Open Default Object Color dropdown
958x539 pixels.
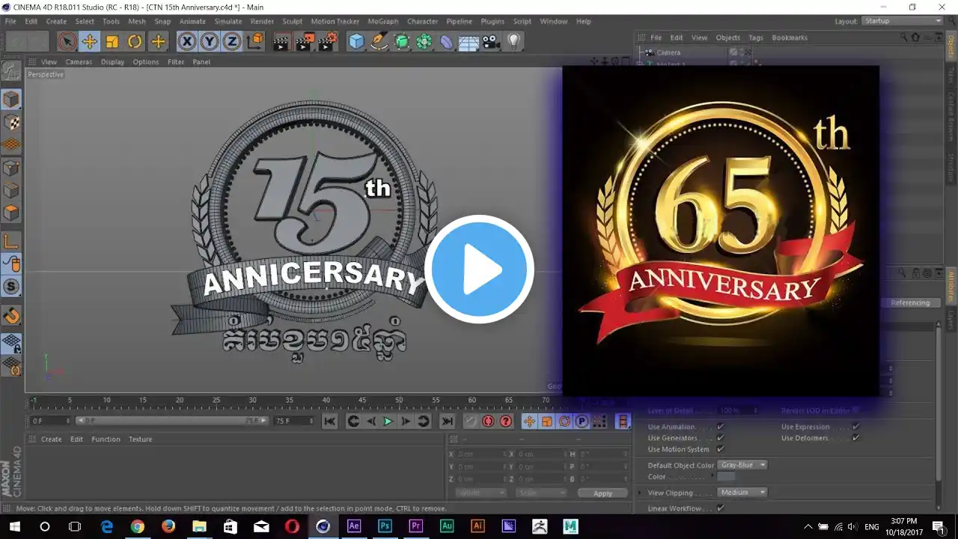pyautogui.click(x=742, y=465)
